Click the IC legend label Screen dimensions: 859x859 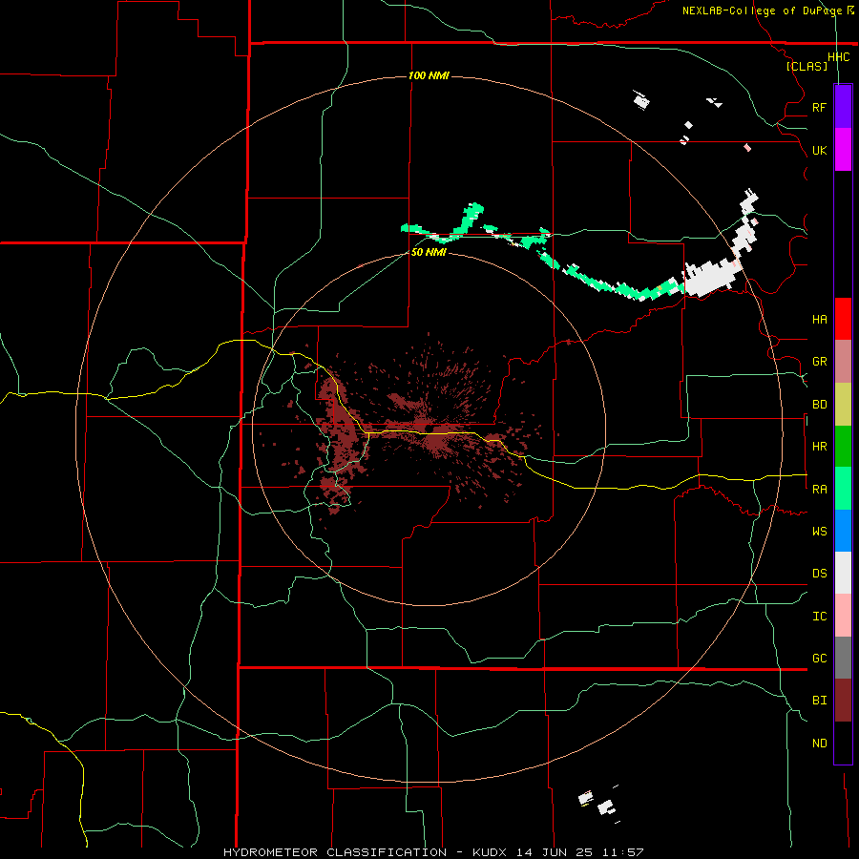click(x=819, y=617)
